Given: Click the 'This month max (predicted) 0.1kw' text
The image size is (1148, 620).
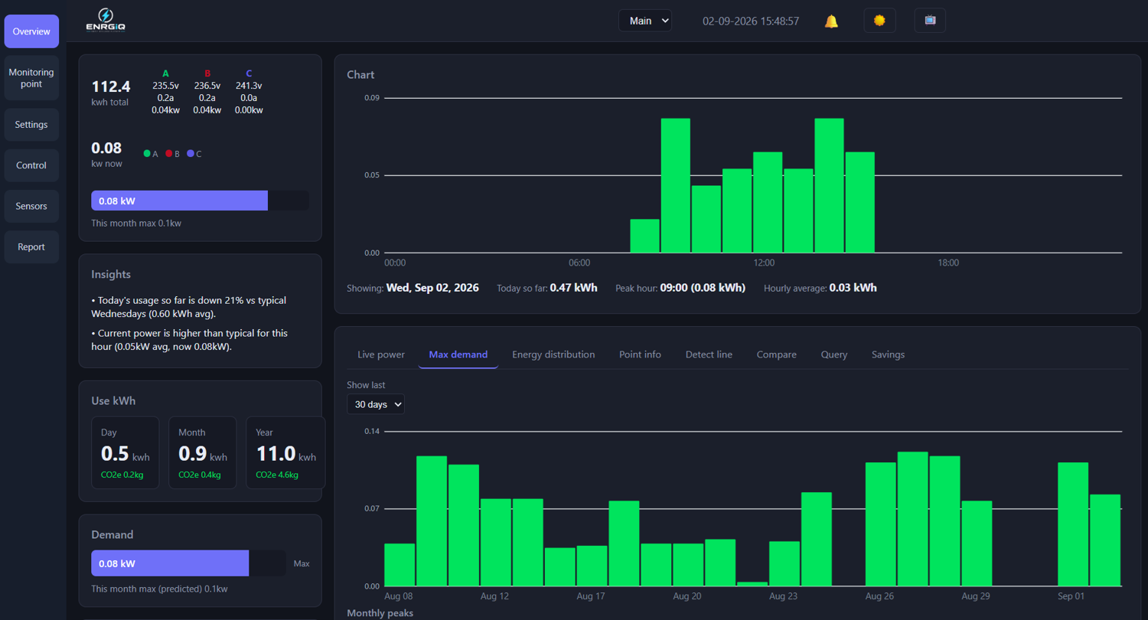Looking at the screenshot, I should pyautogui.click(x=159, y=589).
